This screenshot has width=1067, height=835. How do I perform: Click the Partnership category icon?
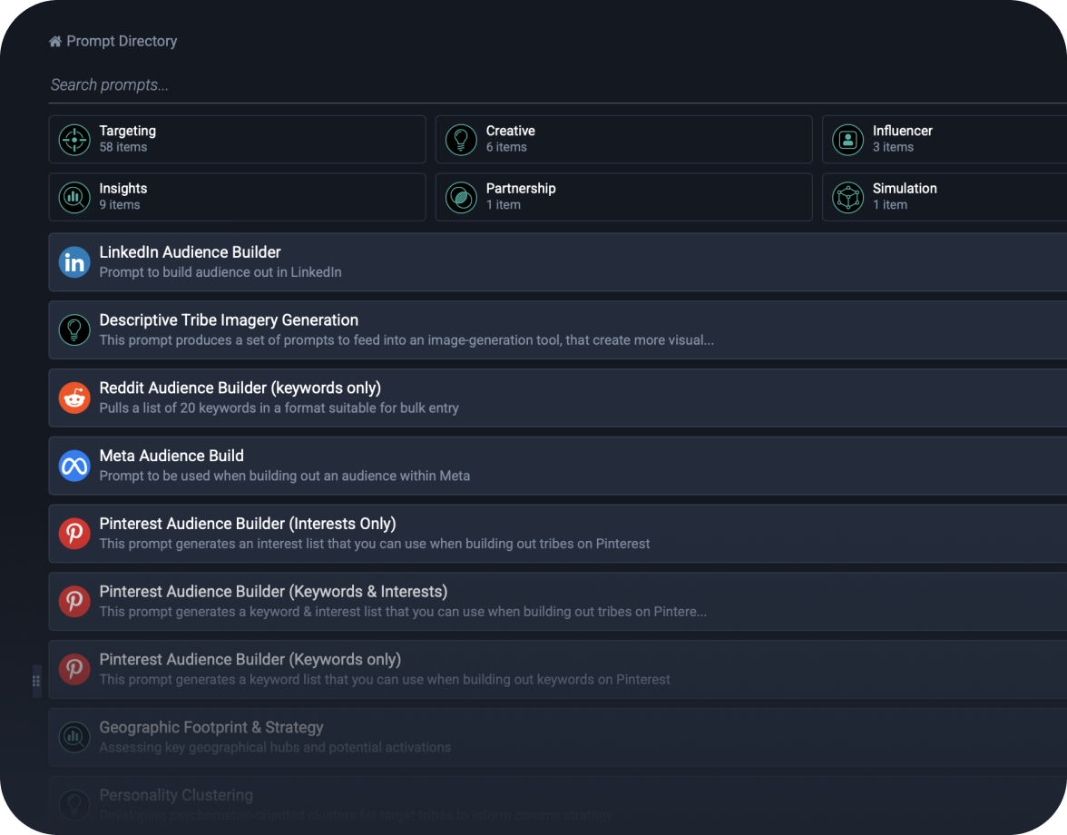[x=461, y=197]
